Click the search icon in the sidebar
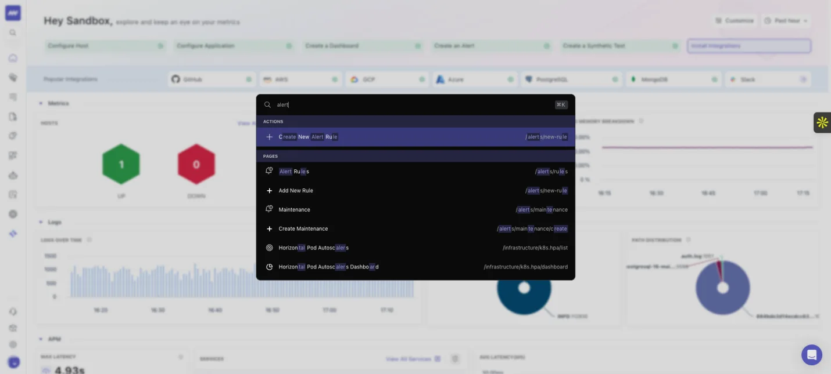 click(x=13, y=33)
